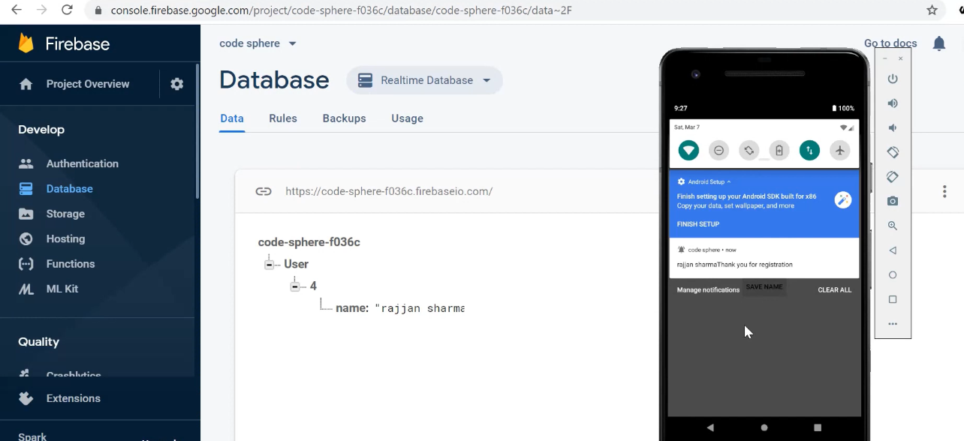Open Project Overview home icon
Image resolution: width=964 pixels, height=441 pixels.
(x=26, y=84)
